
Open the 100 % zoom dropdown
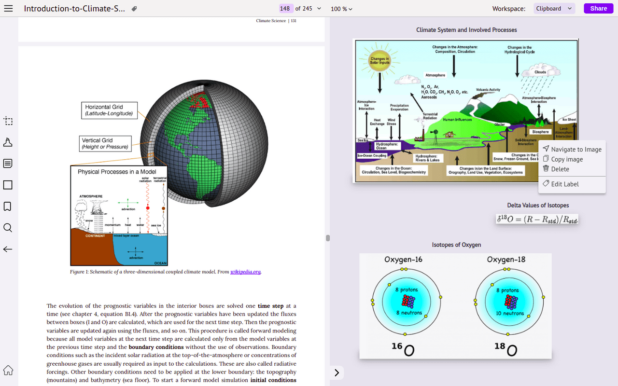click(x=341, y=9)
